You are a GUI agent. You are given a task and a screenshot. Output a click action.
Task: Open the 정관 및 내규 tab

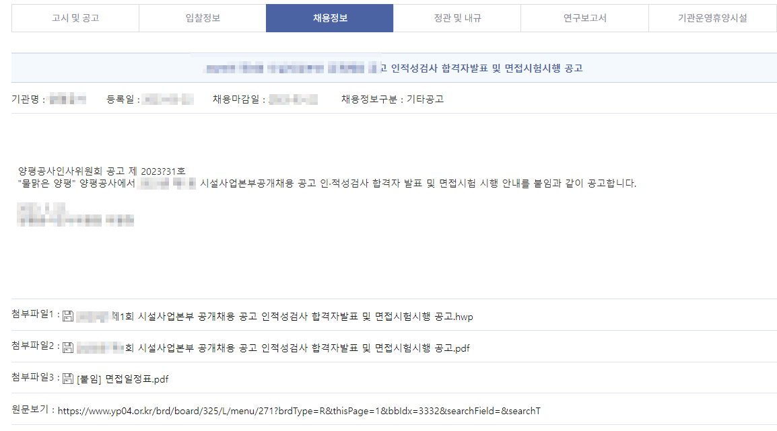(x=457, y=18)
